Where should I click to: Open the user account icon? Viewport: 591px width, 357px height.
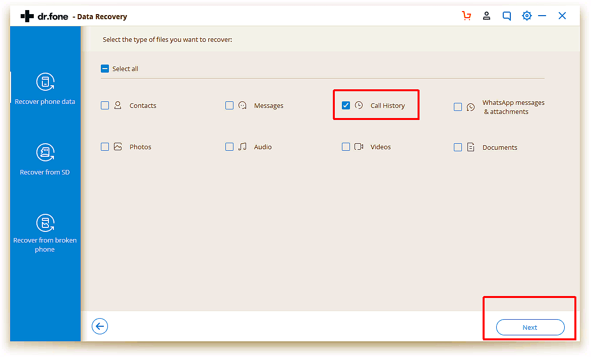point(487,16)
